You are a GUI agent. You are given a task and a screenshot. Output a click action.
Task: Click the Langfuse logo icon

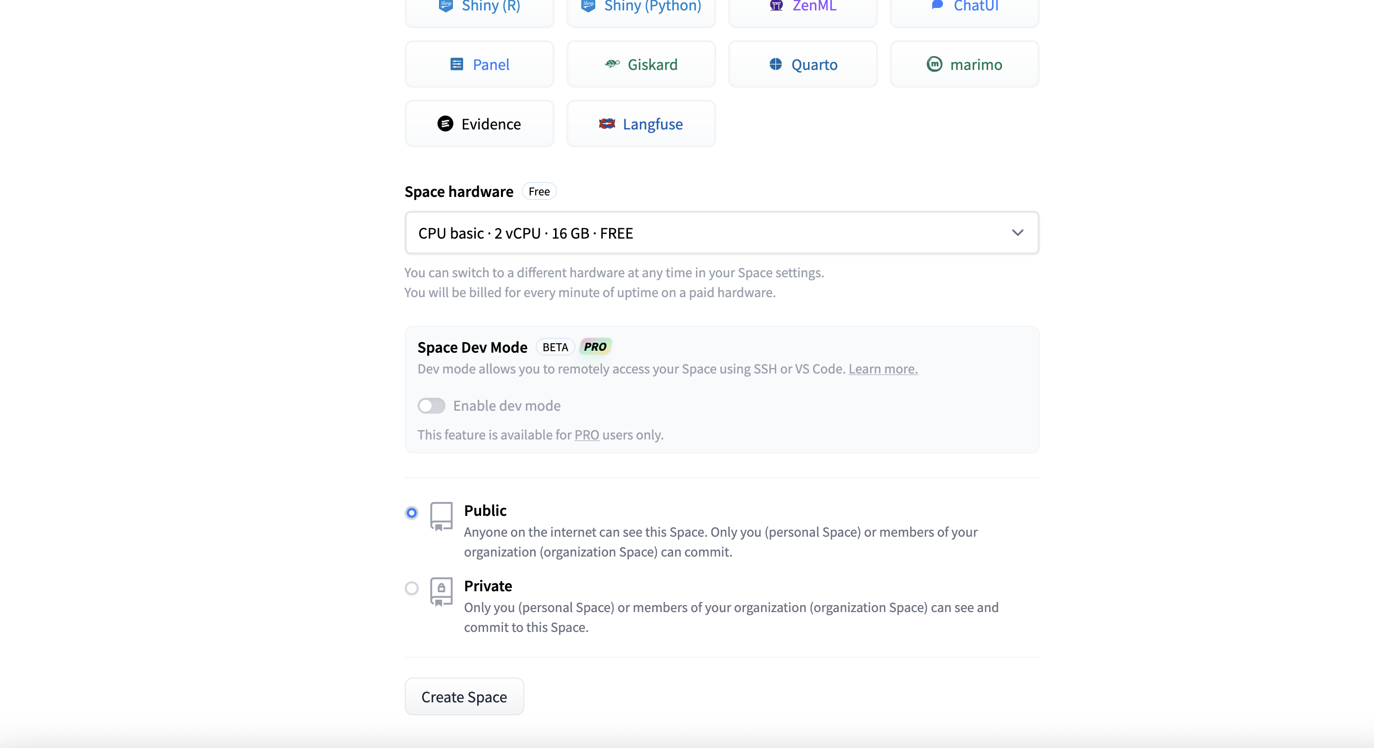pyautogui.click(x=607, y=124)
